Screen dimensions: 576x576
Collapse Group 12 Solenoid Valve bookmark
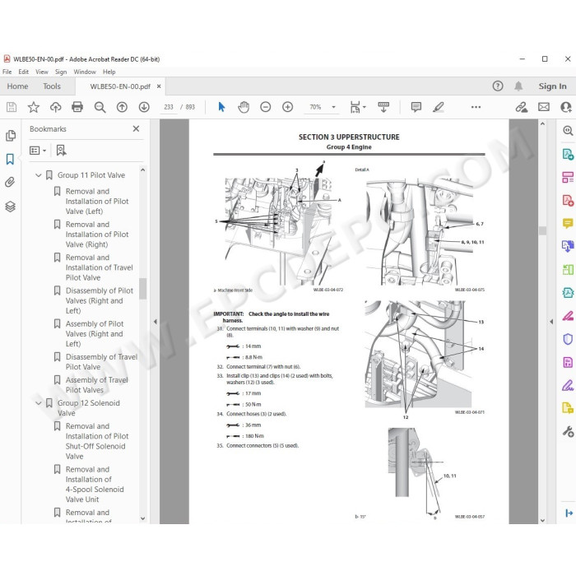tap(38, 403)
